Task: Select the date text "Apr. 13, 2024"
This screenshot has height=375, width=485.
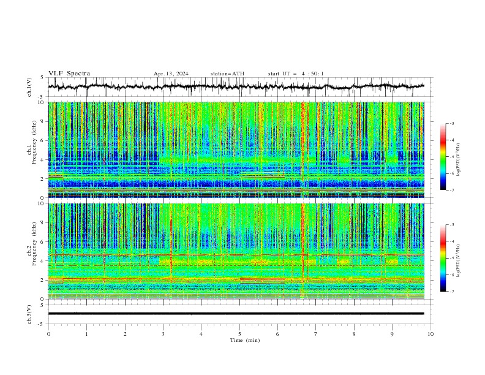Action: (171, 74)
